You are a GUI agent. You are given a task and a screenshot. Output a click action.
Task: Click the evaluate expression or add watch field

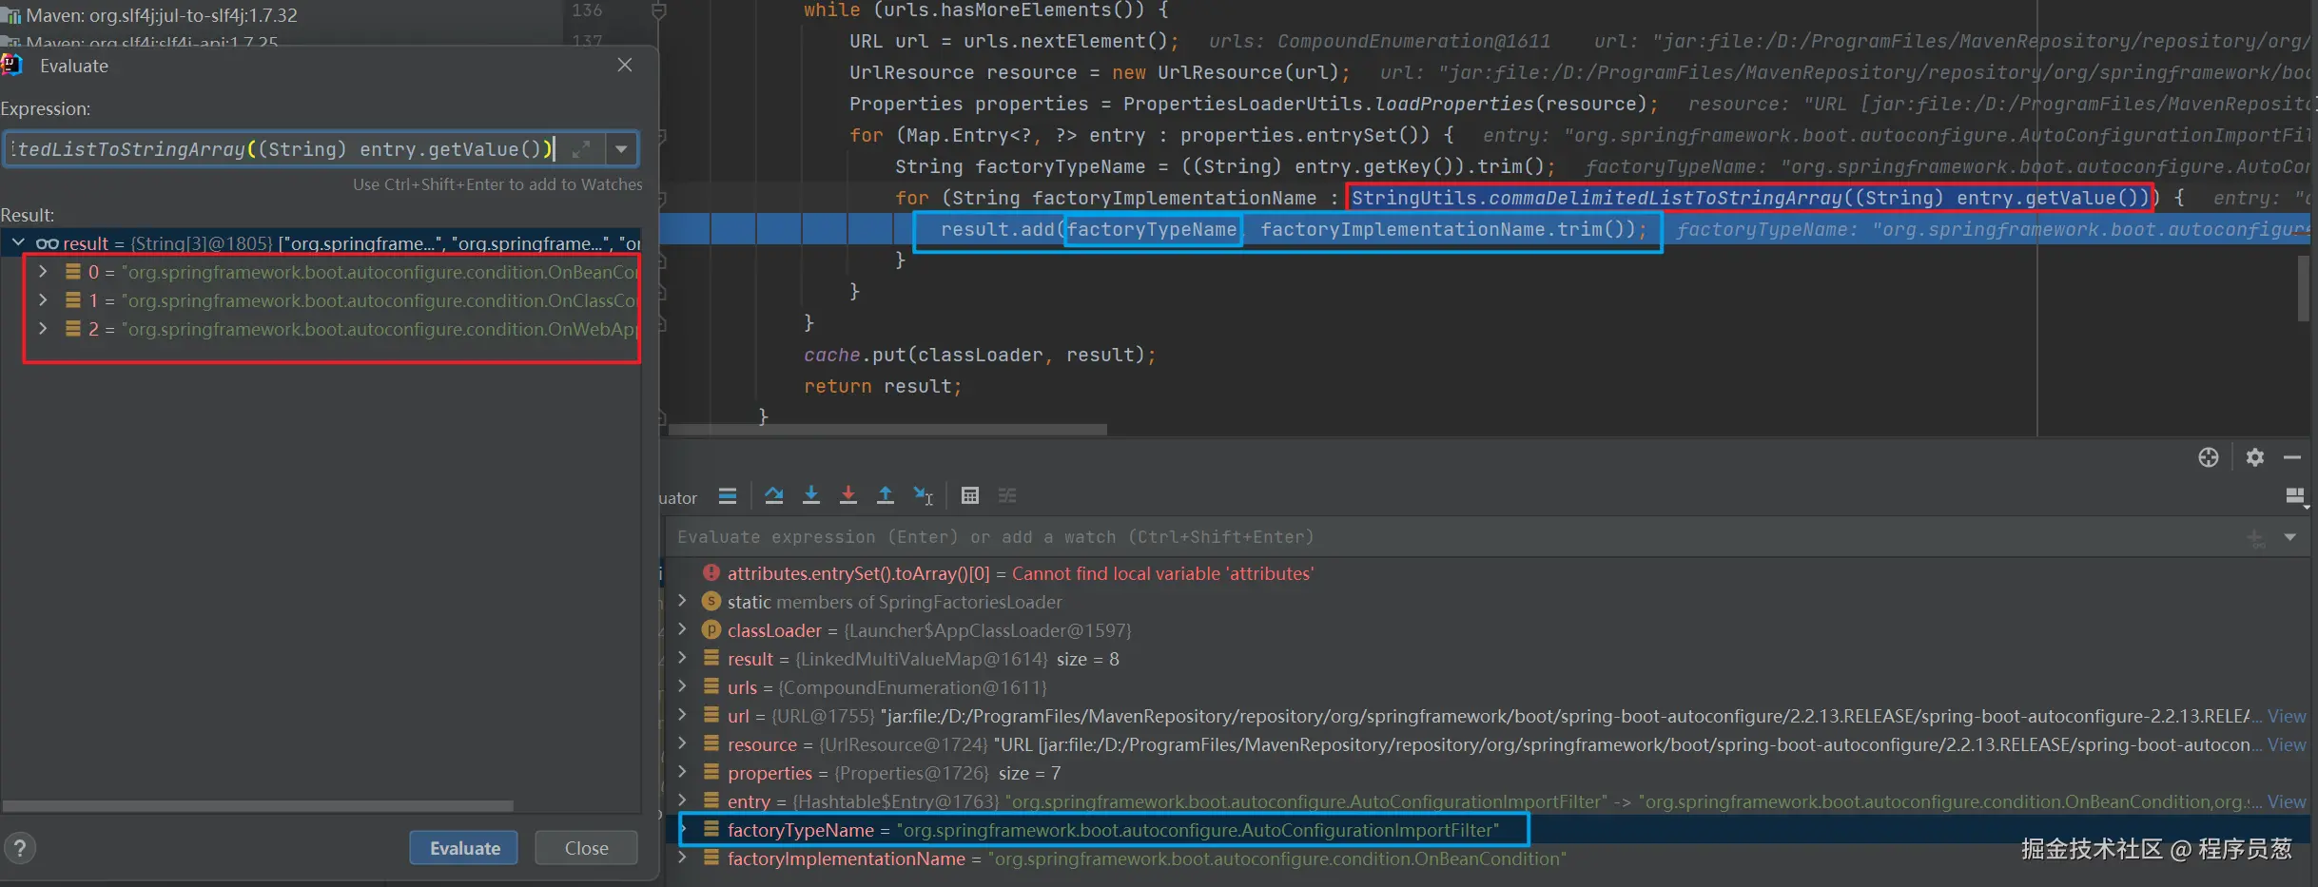[x=1455, y=537]
